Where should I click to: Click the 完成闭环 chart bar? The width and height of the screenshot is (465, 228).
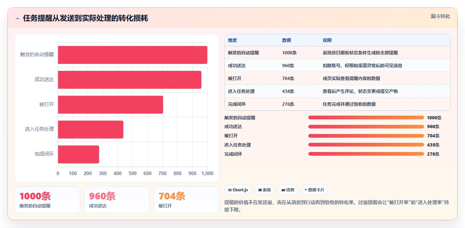(x=78, y=154)
